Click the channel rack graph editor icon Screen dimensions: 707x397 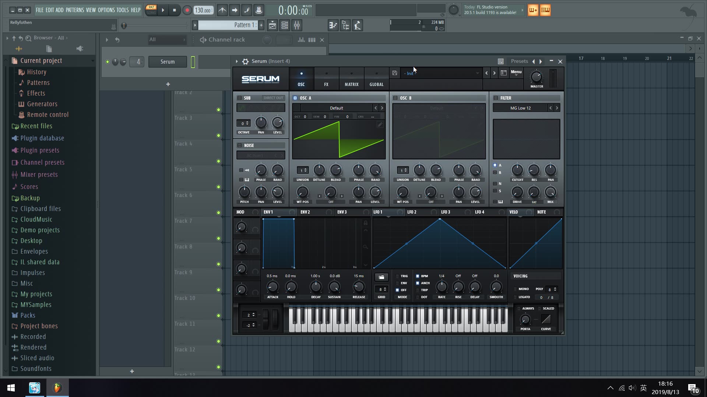coord(301,40)
